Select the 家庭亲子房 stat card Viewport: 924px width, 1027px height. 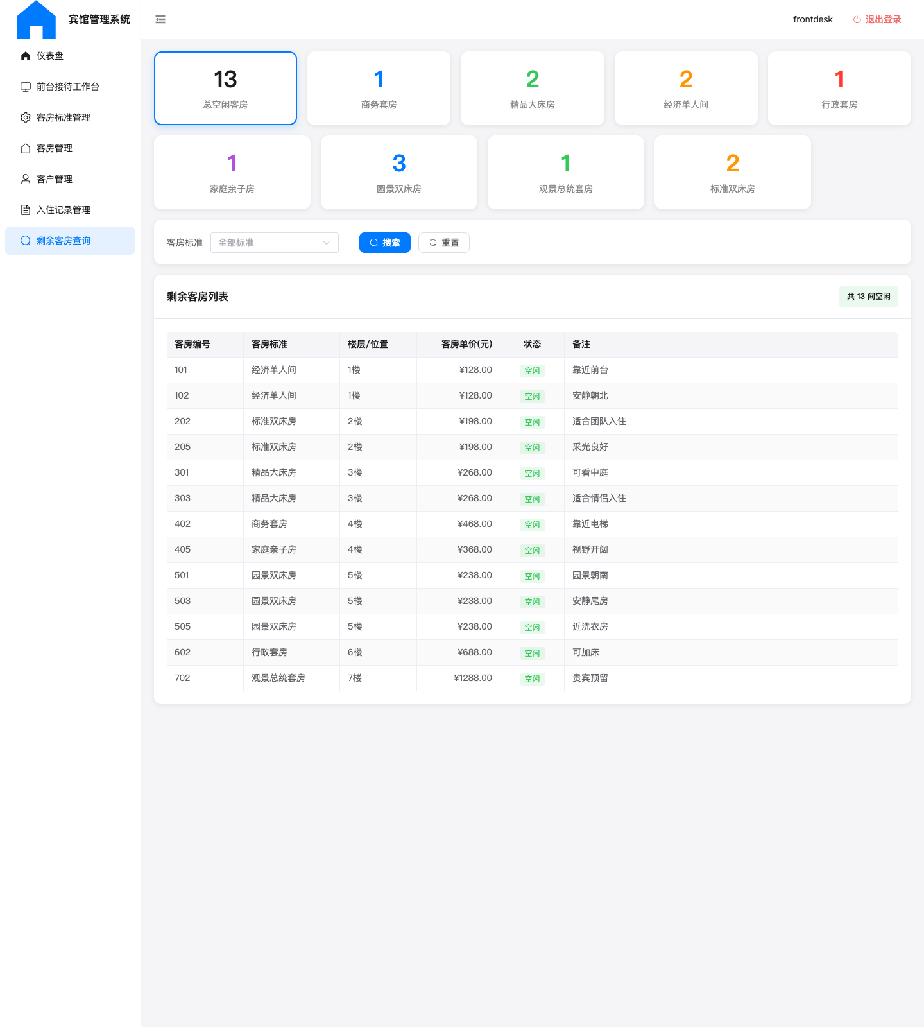(x=232, y=172)
